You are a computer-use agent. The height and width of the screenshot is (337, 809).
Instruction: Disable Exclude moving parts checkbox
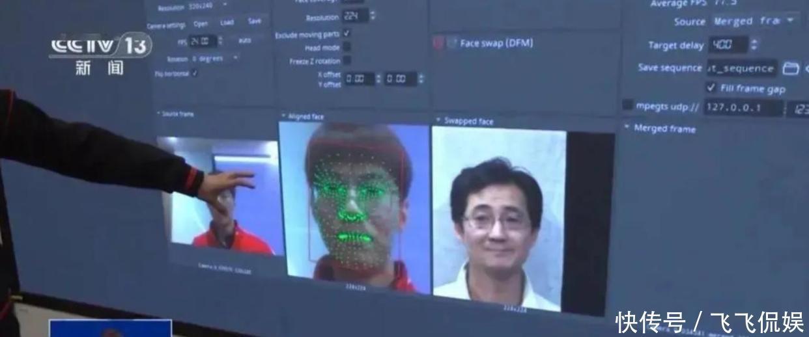pyautogui.click(x=347, y=33)
